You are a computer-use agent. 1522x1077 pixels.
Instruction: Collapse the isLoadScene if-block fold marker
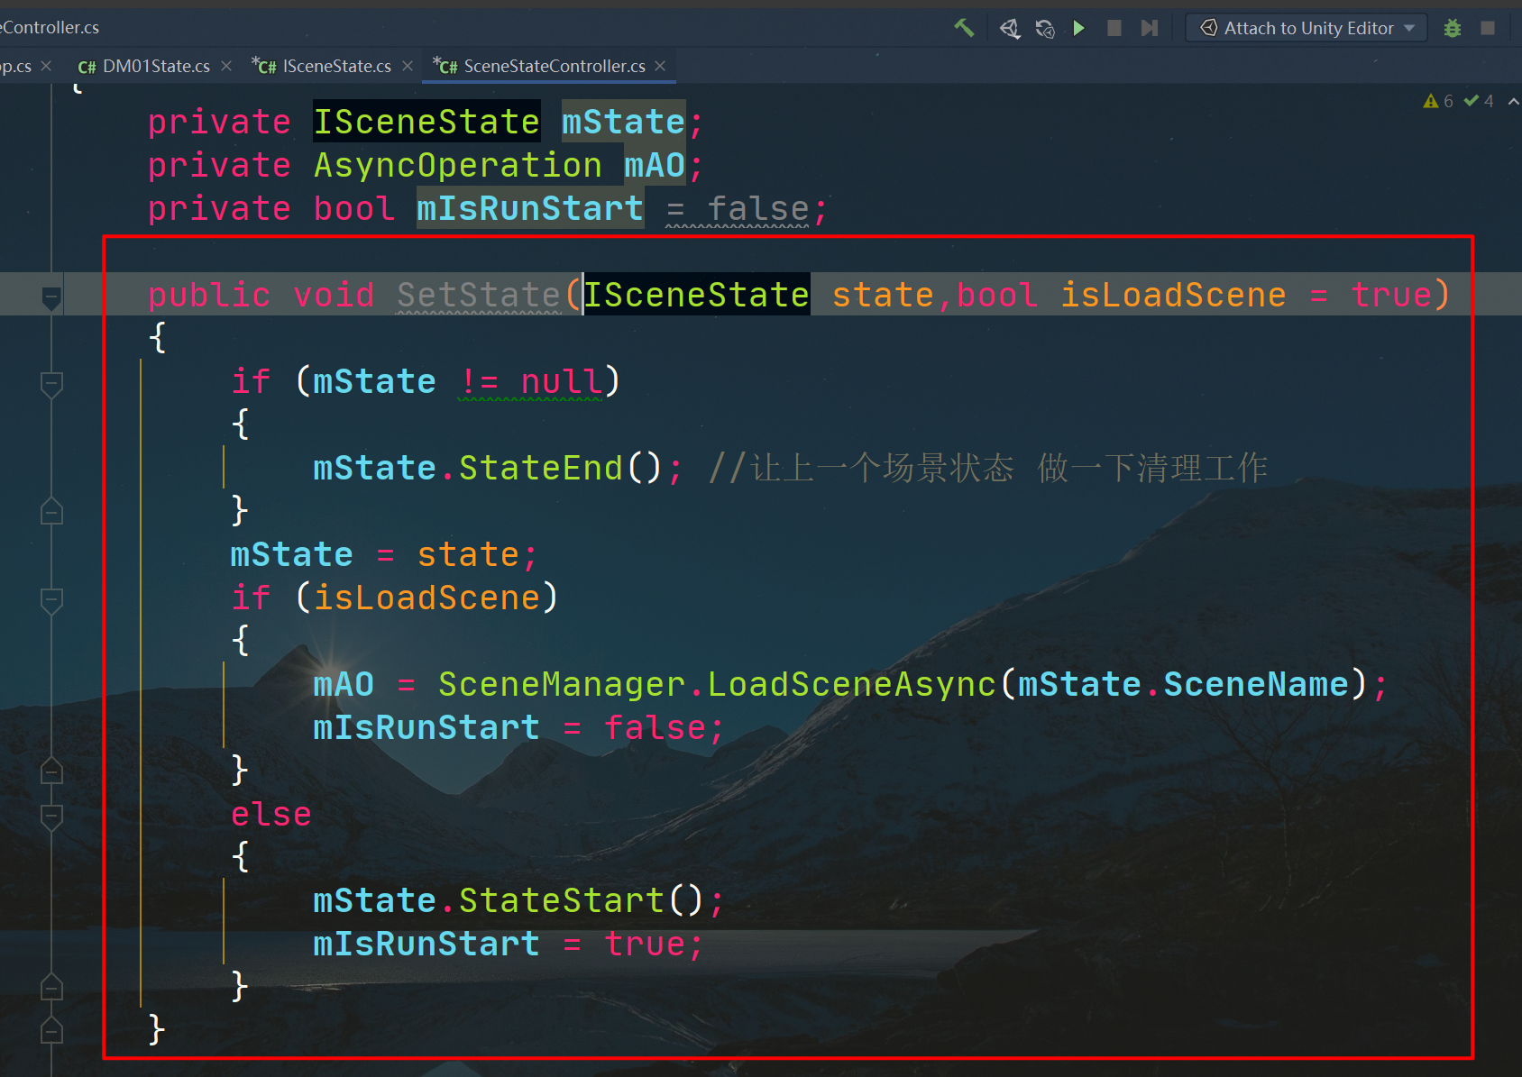[x=51, y=599]
